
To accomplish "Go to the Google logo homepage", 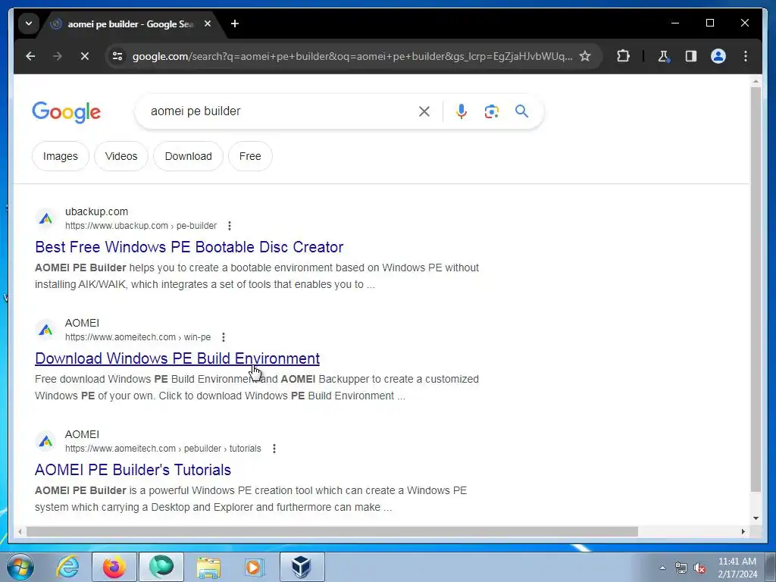I will pyautogui.click(x=67, y=112).
